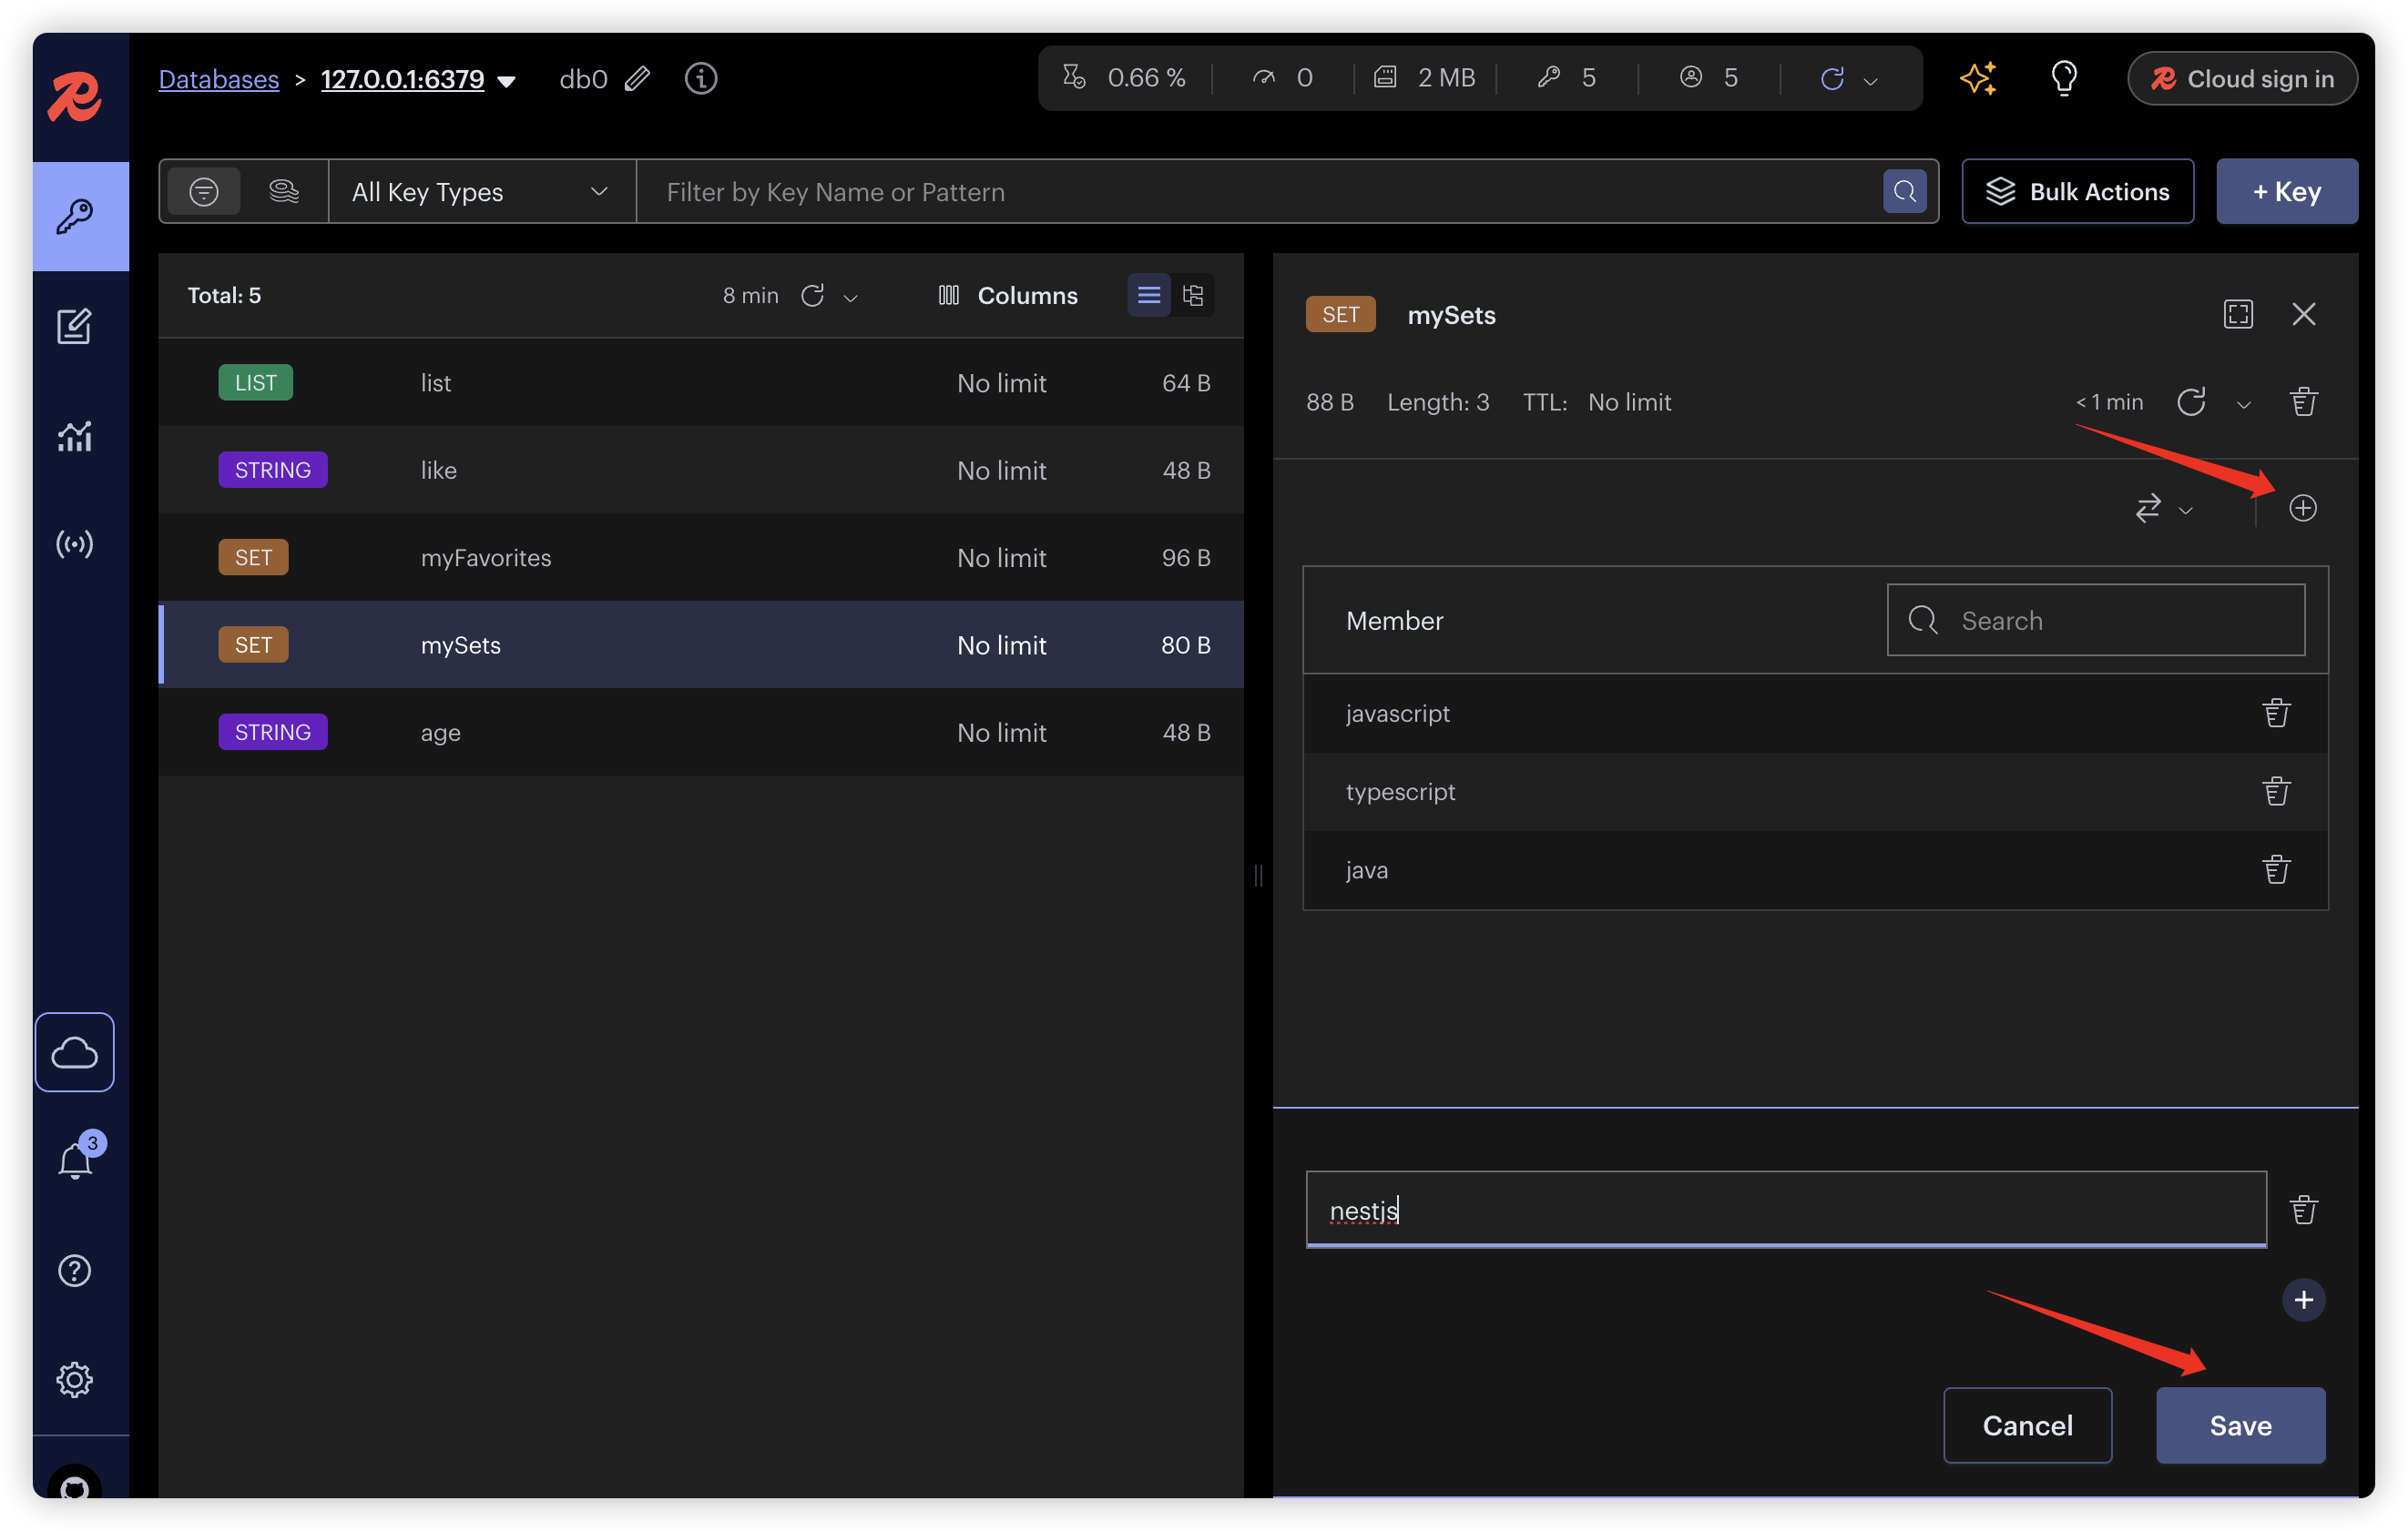The height and width of the screenshot is (1531, 2408).
Task: Switch key browser to tree view
Action: [x=1193, y=295]
